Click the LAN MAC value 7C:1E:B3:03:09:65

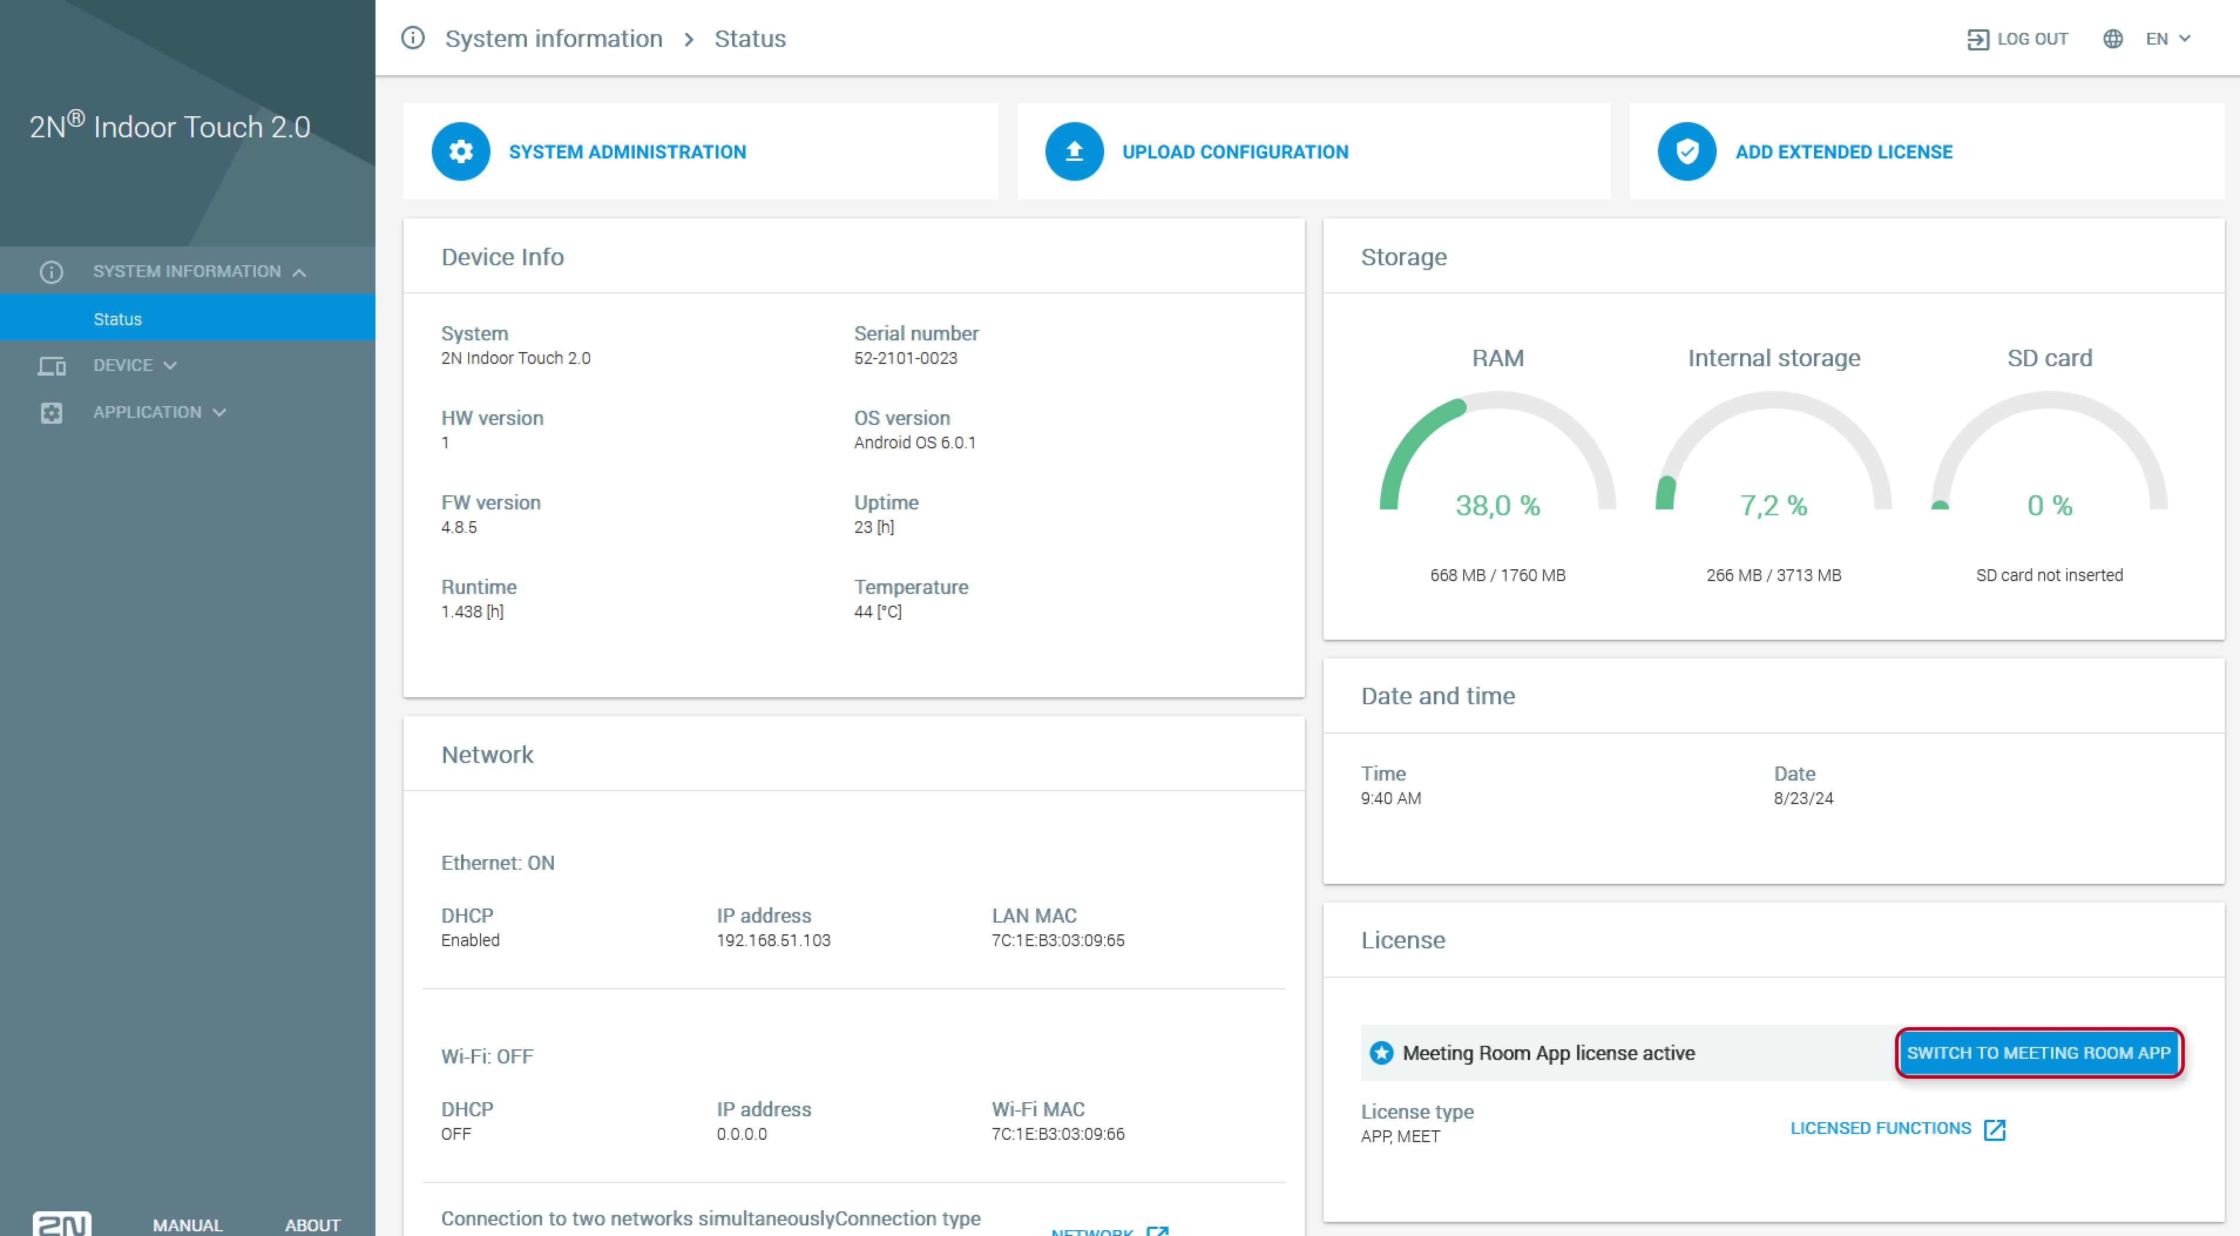click(x=1057, y=940)
